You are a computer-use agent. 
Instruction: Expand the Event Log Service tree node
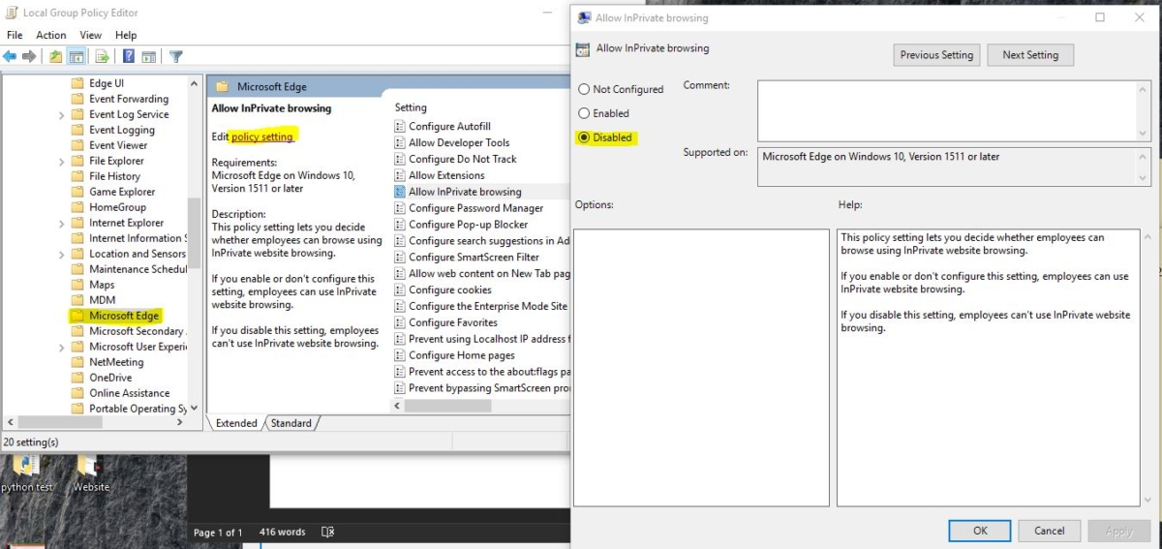pyautogui.click(x=62, y=114)
